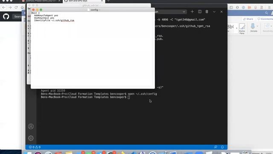Open a new browser tab
This screenshot has height=154, width=273.
point(108,1)
